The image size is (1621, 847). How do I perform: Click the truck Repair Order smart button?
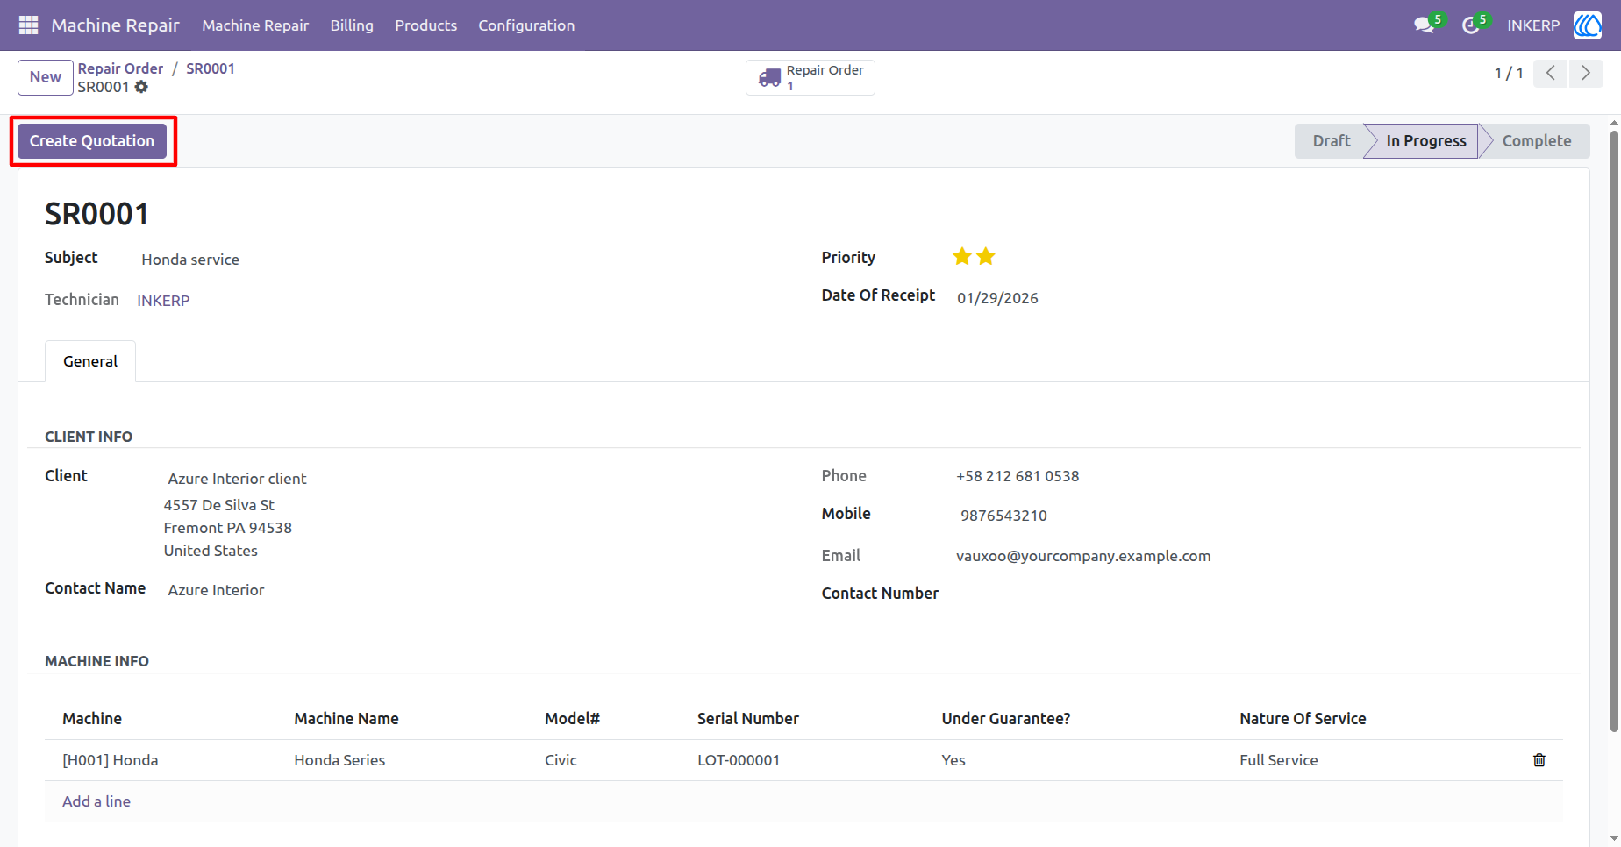pos(810,77)
